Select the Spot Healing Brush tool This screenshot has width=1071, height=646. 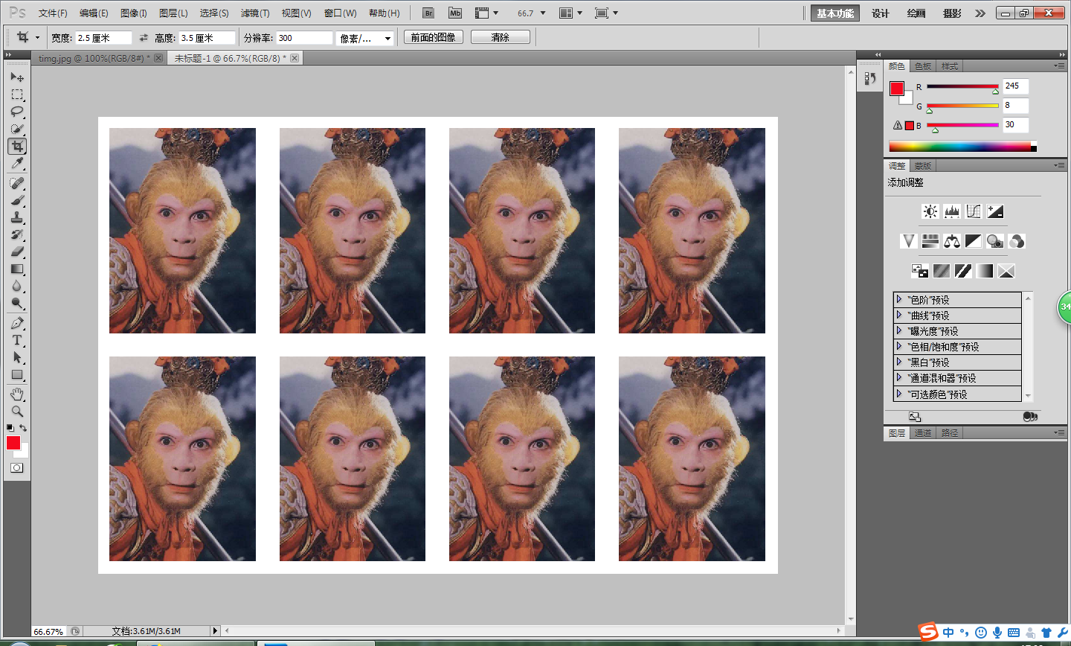coord(17,183)
